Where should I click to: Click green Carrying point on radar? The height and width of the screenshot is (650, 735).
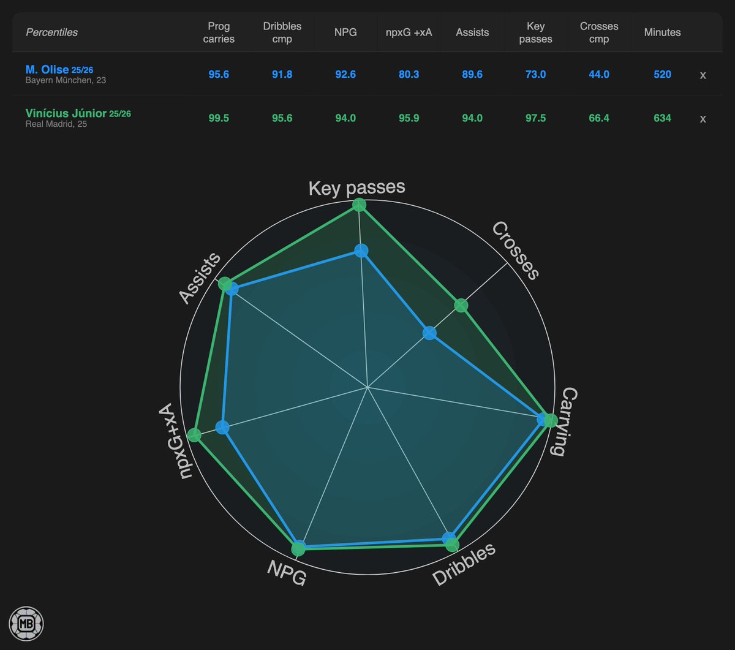pos(550,420)
